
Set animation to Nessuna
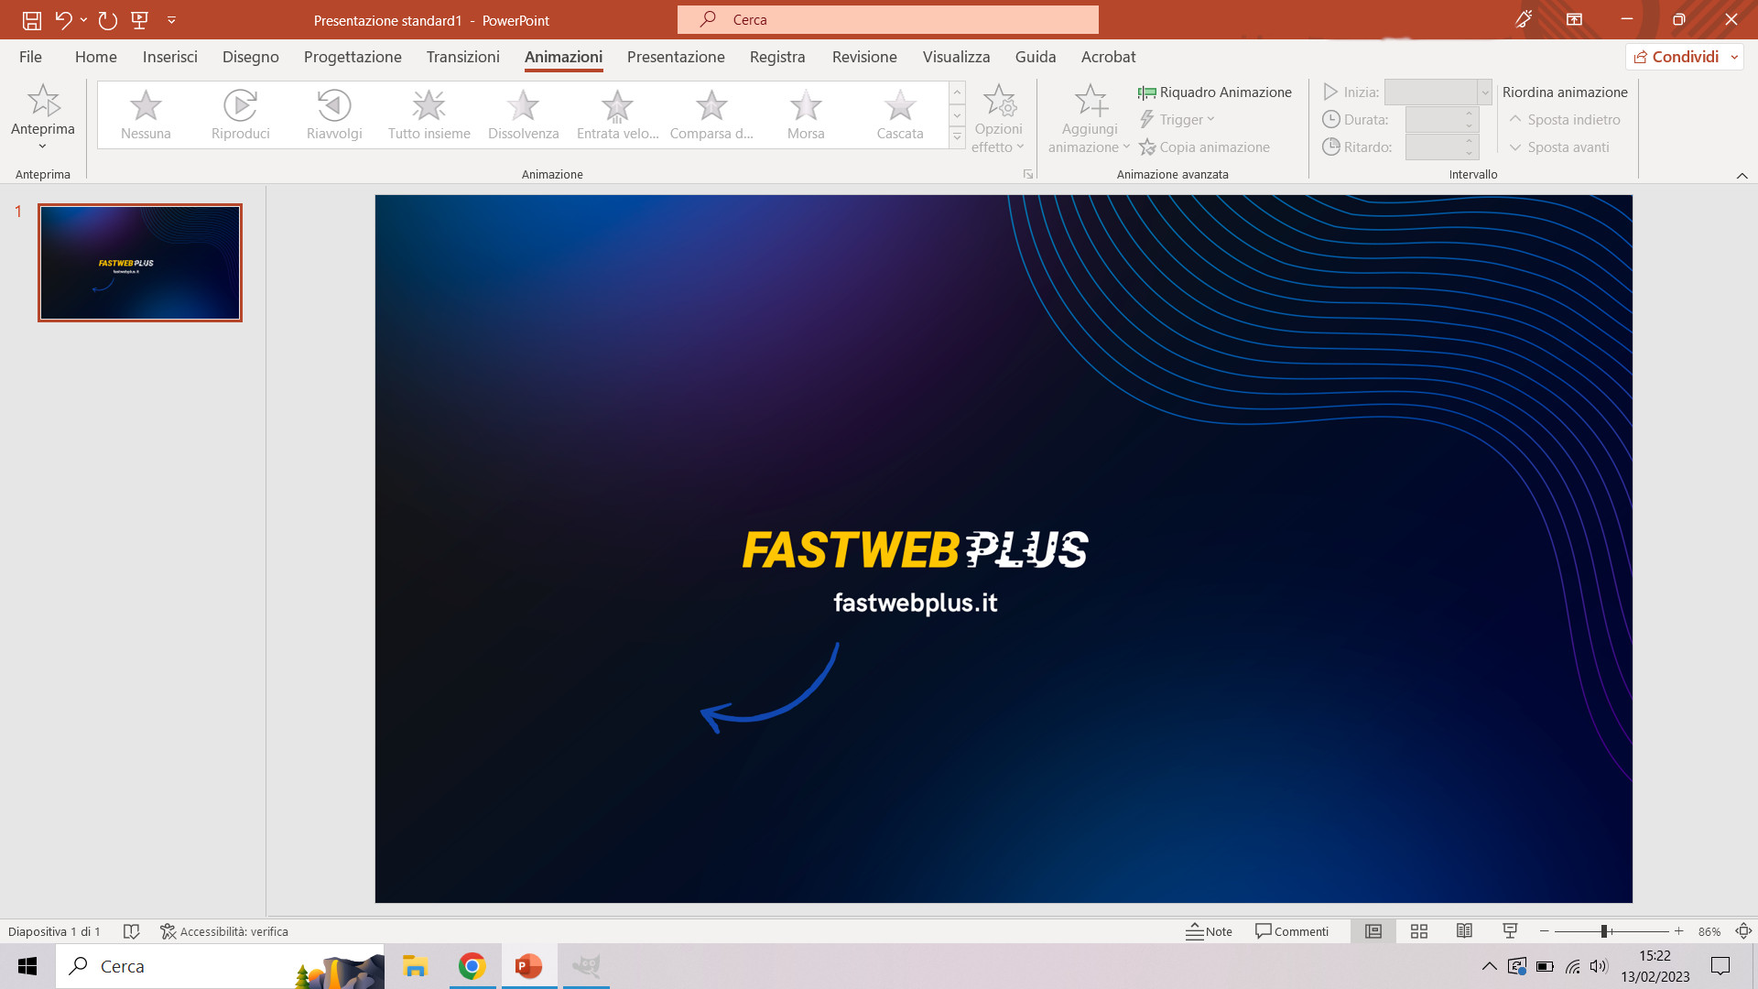(x=146, y=114)
